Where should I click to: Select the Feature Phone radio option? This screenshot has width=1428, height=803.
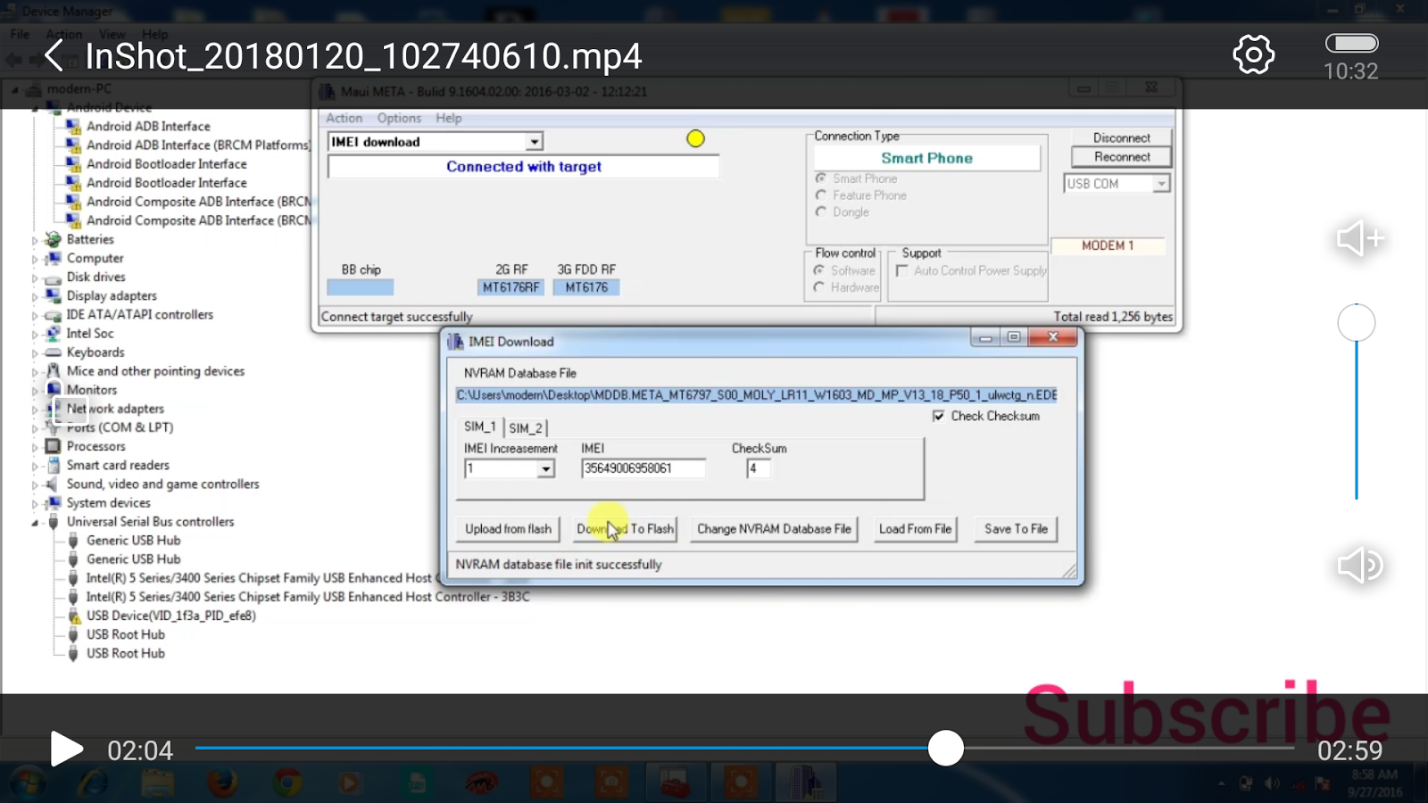coord(821,195)
